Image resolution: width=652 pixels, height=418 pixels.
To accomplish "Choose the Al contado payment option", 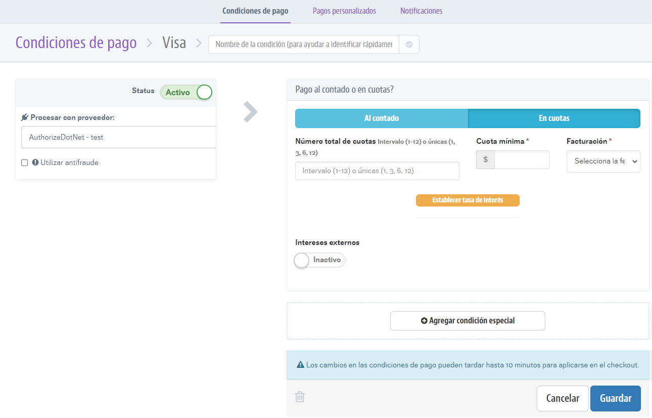I will tap(382, 118).
